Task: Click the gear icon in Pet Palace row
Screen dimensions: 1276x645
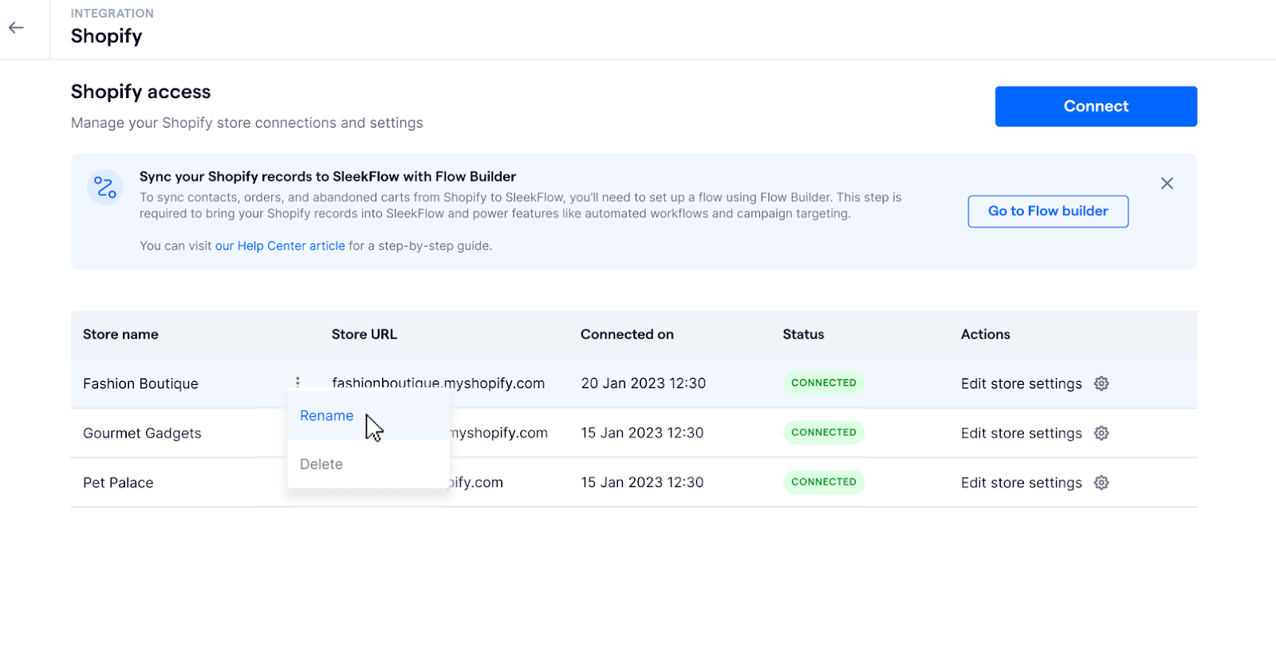Action: click(1101, 482)
